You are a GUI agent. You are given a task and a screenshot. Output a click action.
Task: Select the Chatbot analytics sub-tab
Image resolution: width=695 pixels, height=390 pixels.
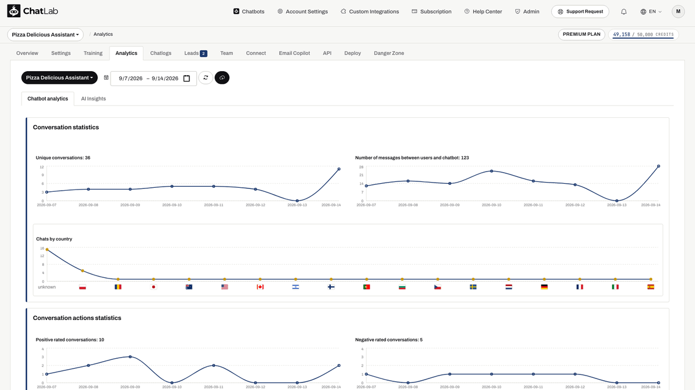click(x=47, y=99)
